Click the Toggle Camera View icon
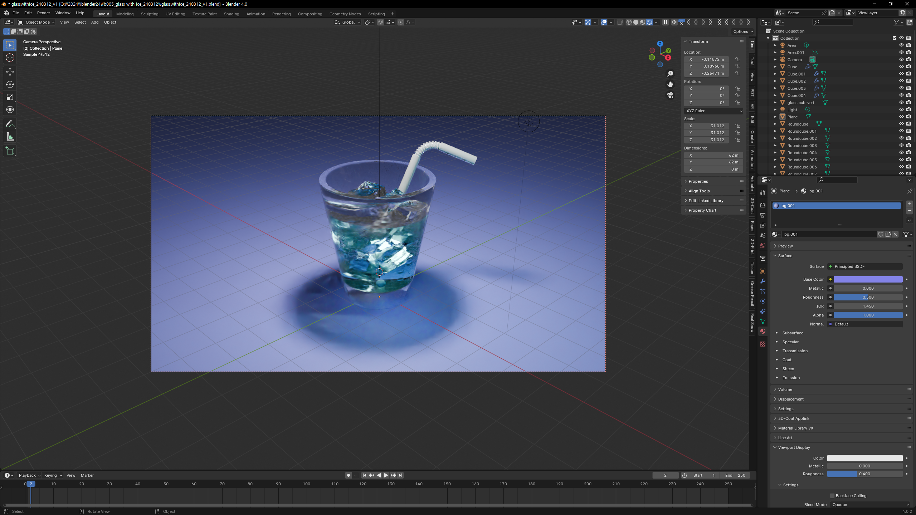This screenshot has height=515, width=916. click(670, 95)
